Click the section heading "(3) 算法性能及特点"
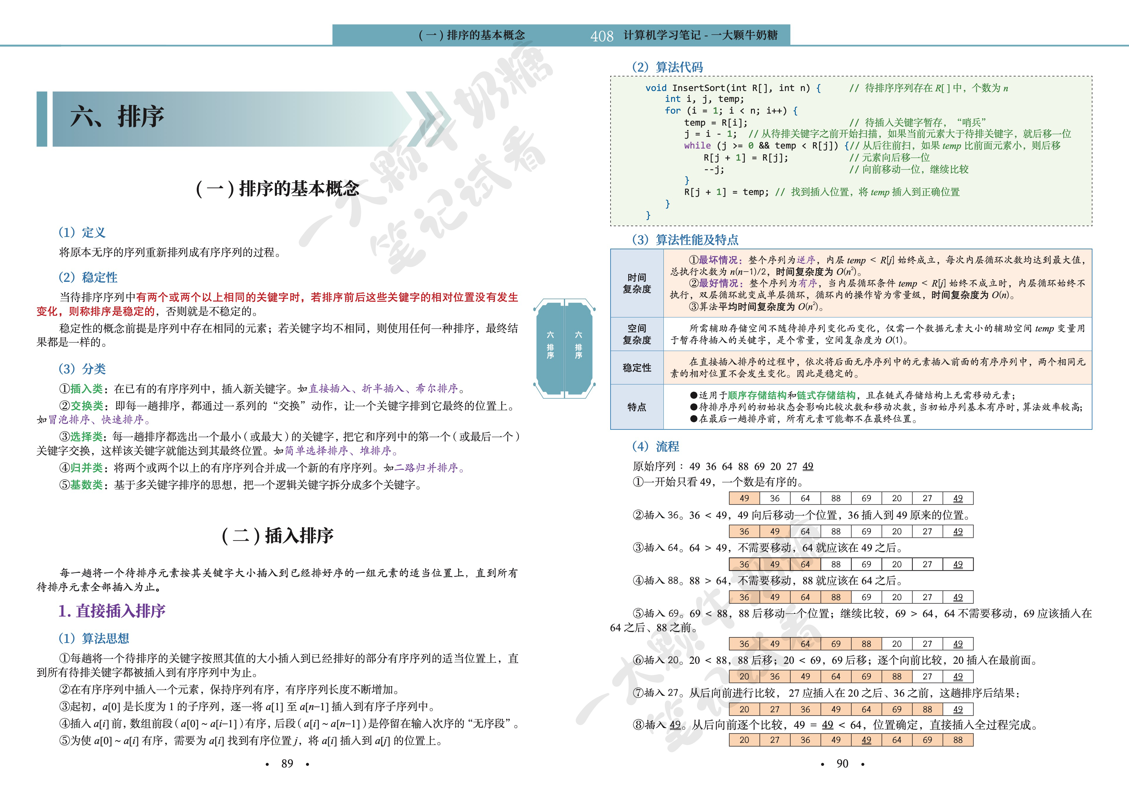1129x793 pixels. [685, 239]
